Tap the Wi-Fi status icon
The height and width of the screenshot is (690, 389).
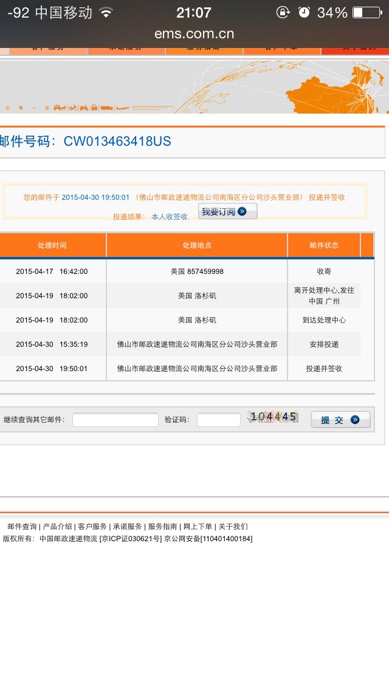pyautogui.click(x=106, y=12)
